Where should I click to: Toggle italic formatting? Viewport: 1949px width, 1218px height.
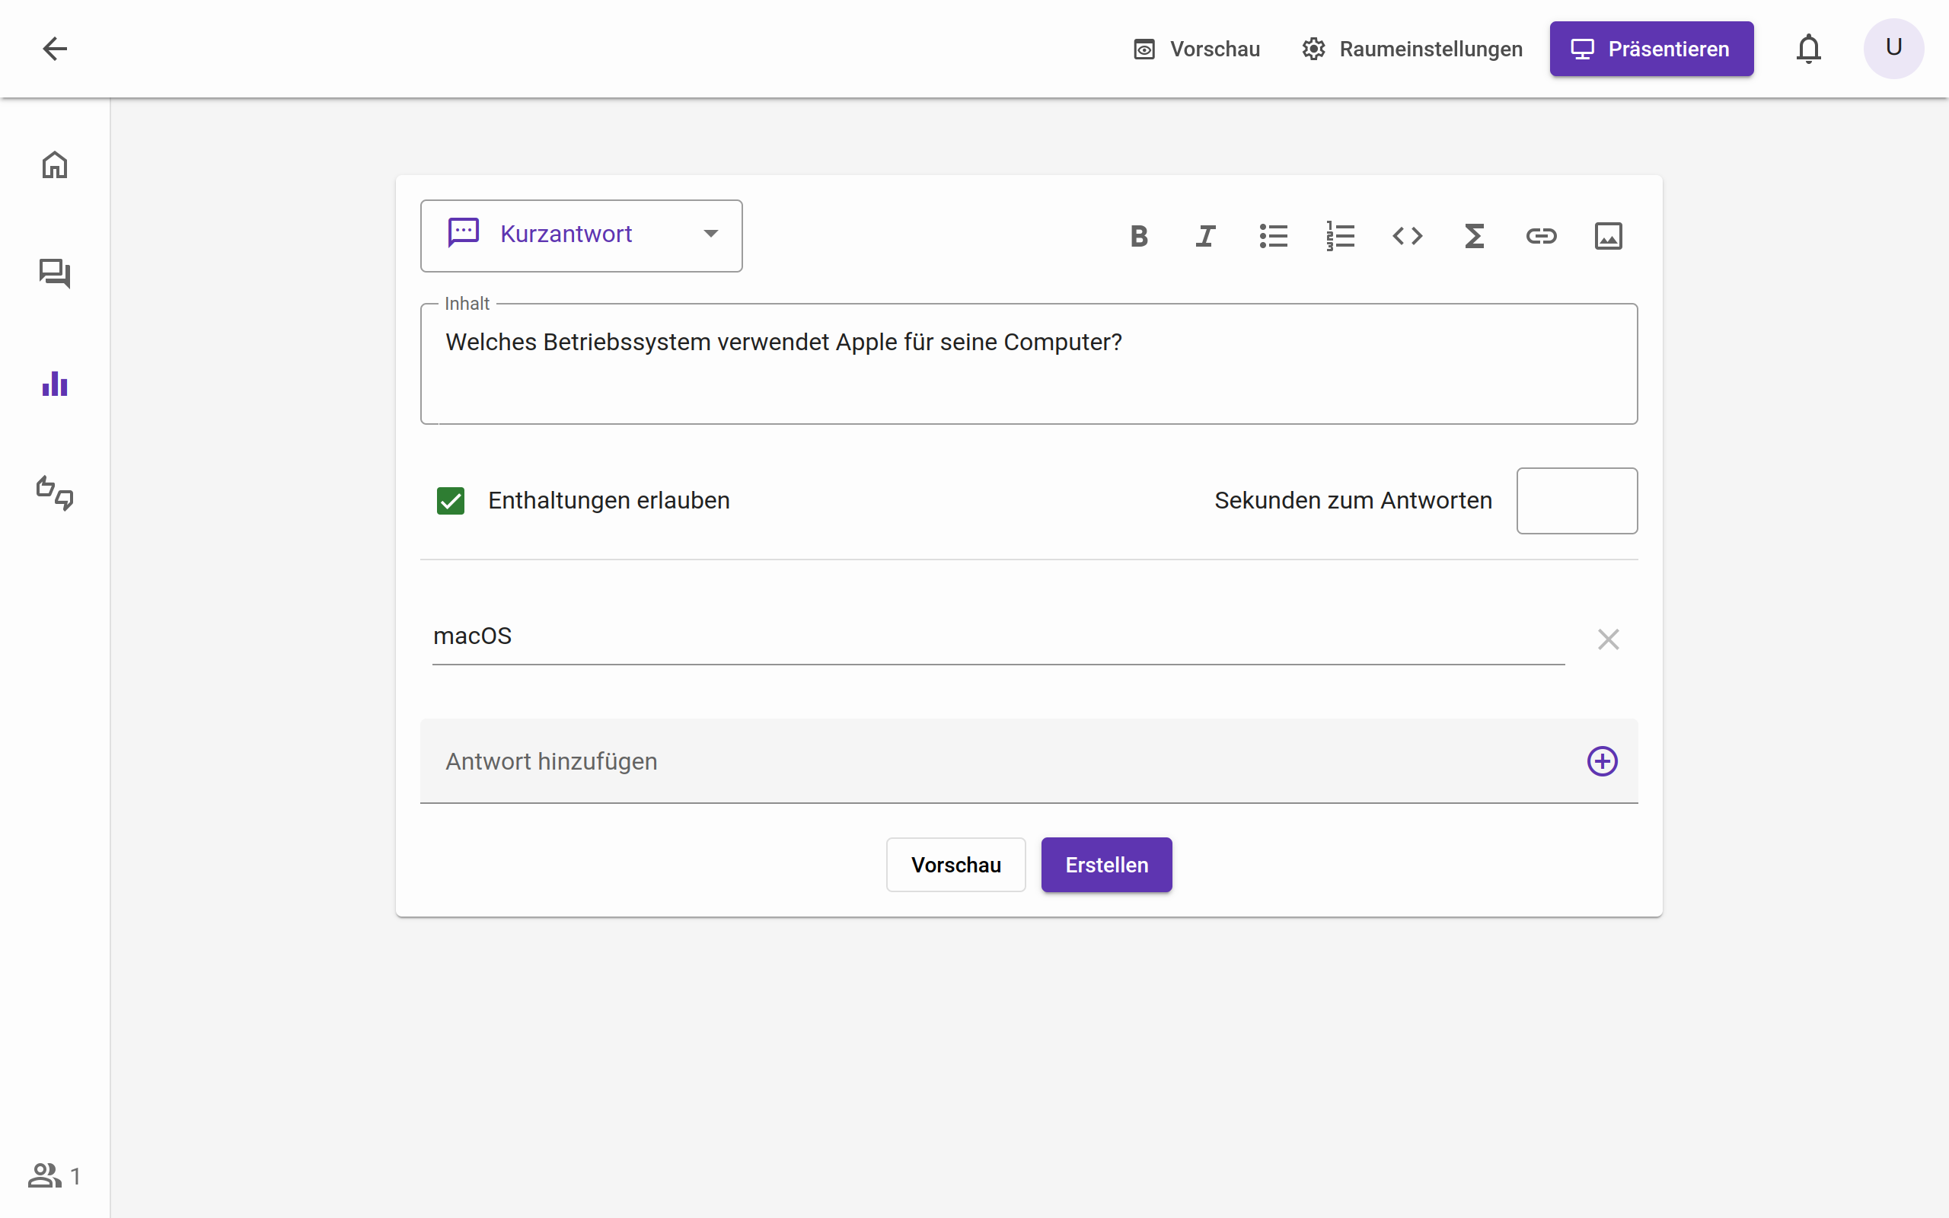(1206, 236)
